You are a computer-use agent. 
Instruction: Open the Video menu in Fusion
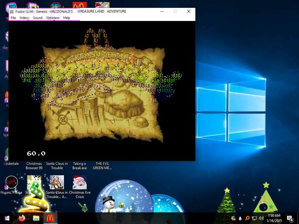point(24,18)
